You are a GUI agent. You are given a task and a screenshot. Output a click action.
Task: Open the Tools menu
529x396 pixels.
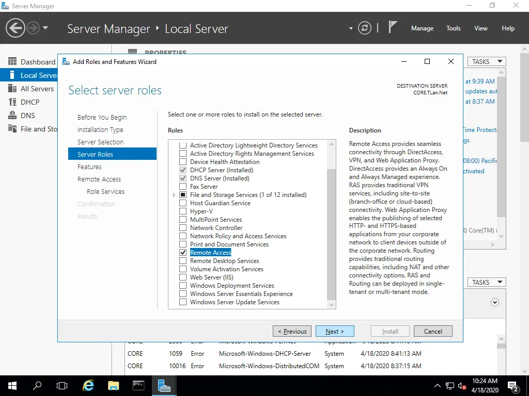pos(453,28)
